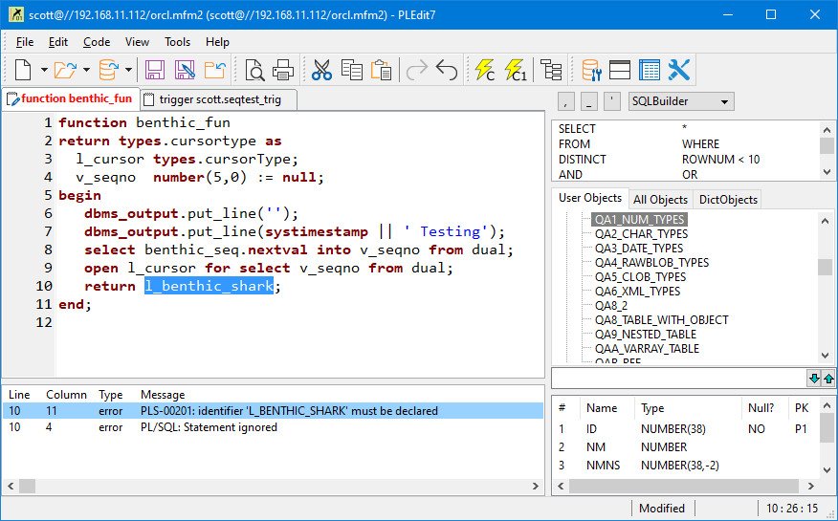Expand the Open folder dropdown arrow
838x521 pixels.
click(86, 70)
